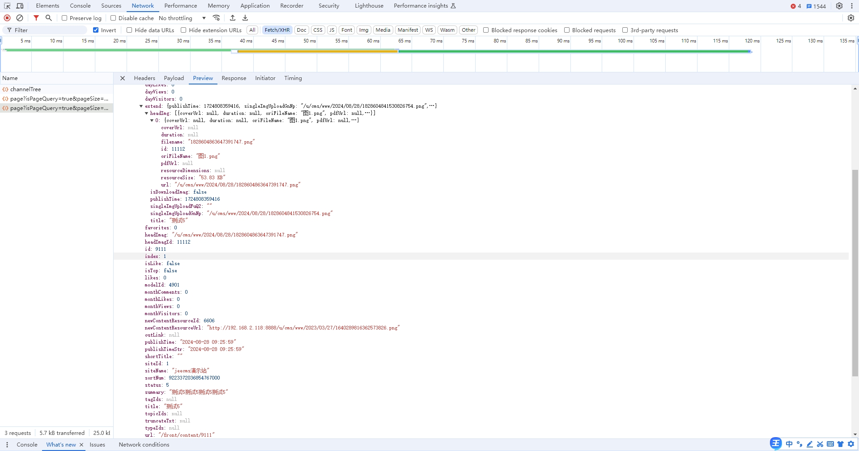The image size is (859, 451).
Task: Toggle the red filter funnel icon
Action: 36,18
